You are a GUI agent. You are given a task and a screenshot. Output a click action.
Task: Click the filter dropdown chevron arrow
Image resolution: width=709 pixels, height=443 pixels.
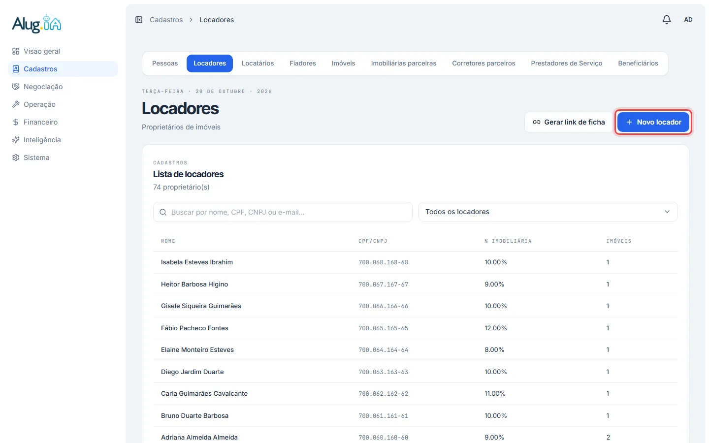point(667,212)
